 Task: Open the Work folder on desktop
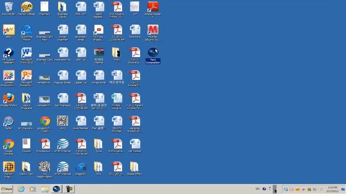[x=117, y=54]
